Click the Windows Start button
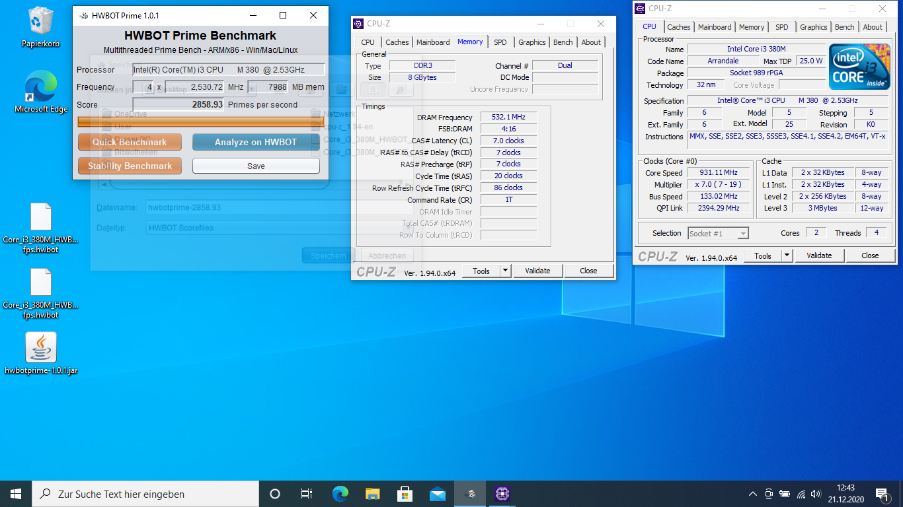Image resolution: width=903 pixels, height=507 pixels. point(16,494)
